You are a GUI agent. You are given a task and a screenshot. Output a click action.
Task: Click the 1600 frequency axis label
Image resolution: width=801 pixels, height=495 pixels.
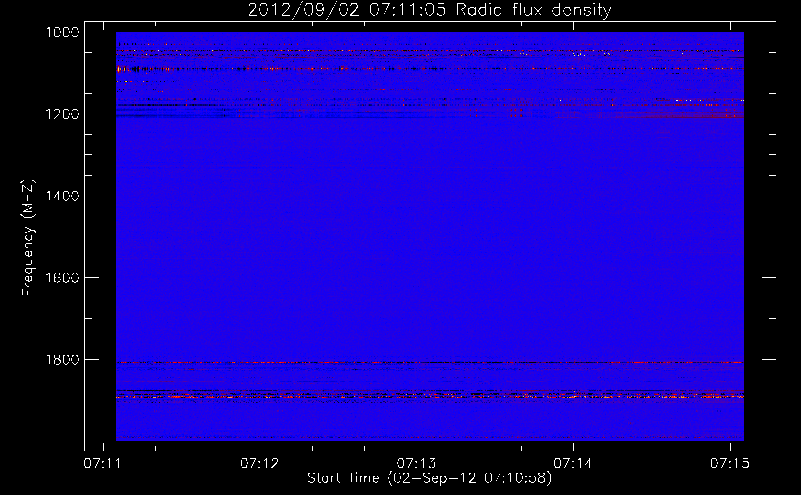coord(62,278)
